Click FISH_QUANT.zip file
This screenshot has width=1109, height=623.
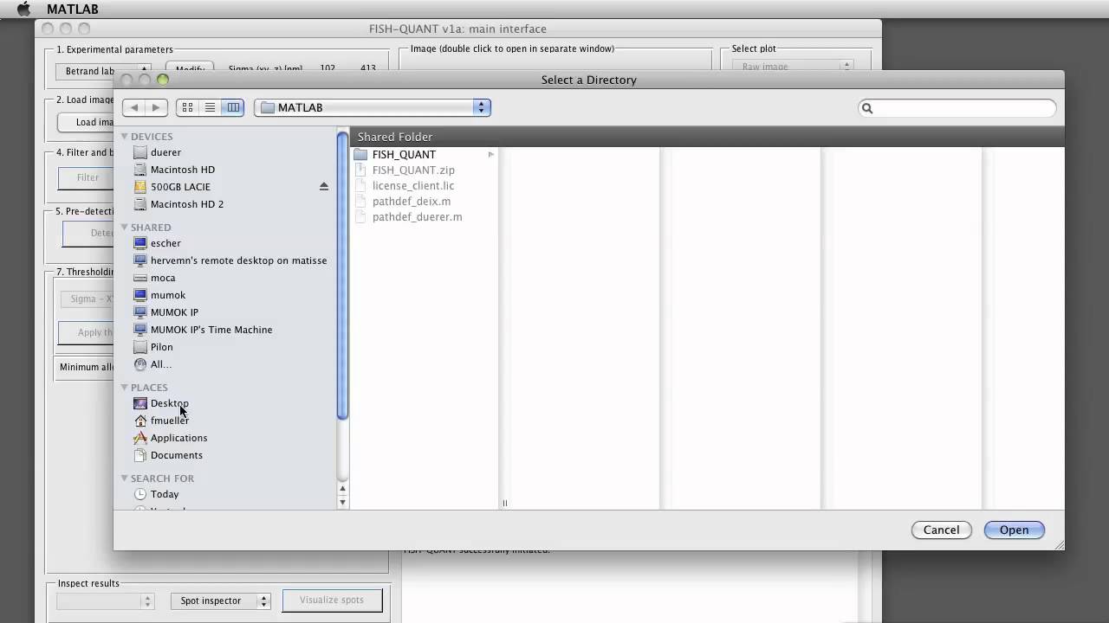pos(413,170)
